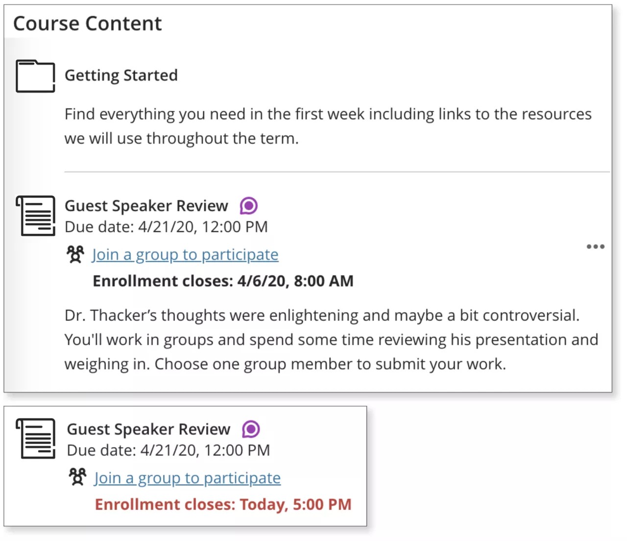Open the lower Join a group to participate link
627x541 pixels.
[x=187, y=478]
